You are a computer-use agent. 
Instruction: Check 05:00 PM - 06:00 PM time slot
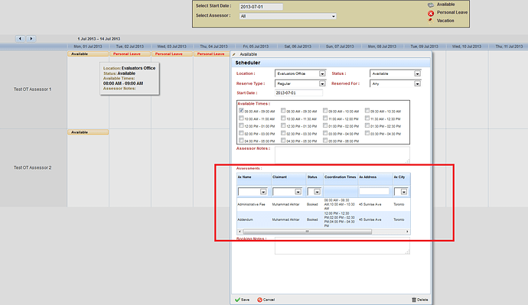click(x=325, y=140)
